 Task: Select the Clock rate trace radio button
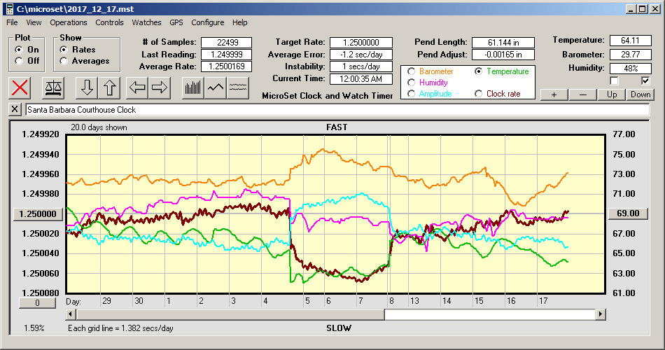click(478, 94)
